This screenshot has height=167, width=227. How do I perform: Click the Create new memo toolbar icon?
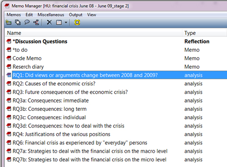pos(9,22)
